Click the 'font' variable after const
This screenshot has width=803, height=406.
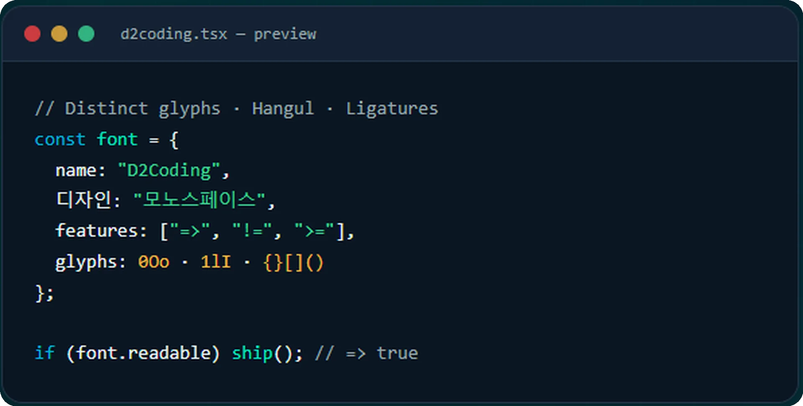[117, 139]
